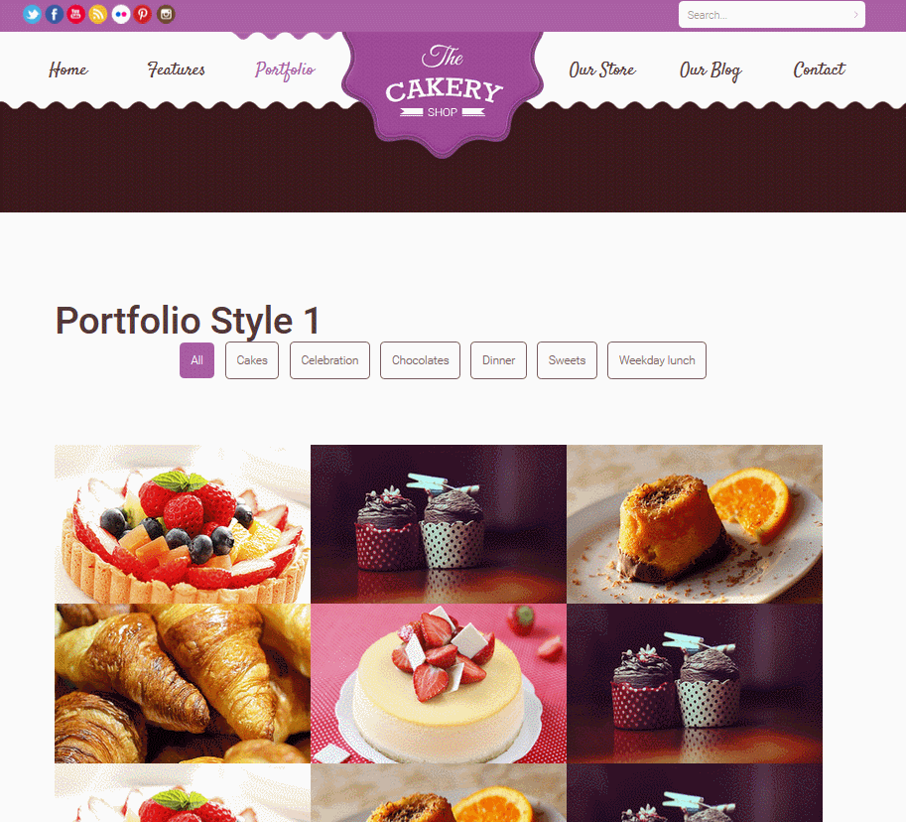Go to Our Store page
The image size is (906, 822).
(x=602, y=69)
